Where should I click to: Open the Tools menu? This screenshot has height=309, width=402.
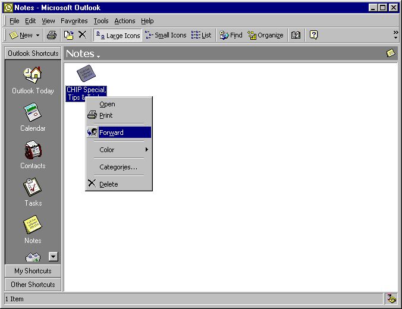coord(100,21)
